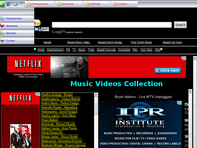Screen dimensions: 197x148
Task: Select Contact in the left sidebar menu
Action: click(17, 41)
